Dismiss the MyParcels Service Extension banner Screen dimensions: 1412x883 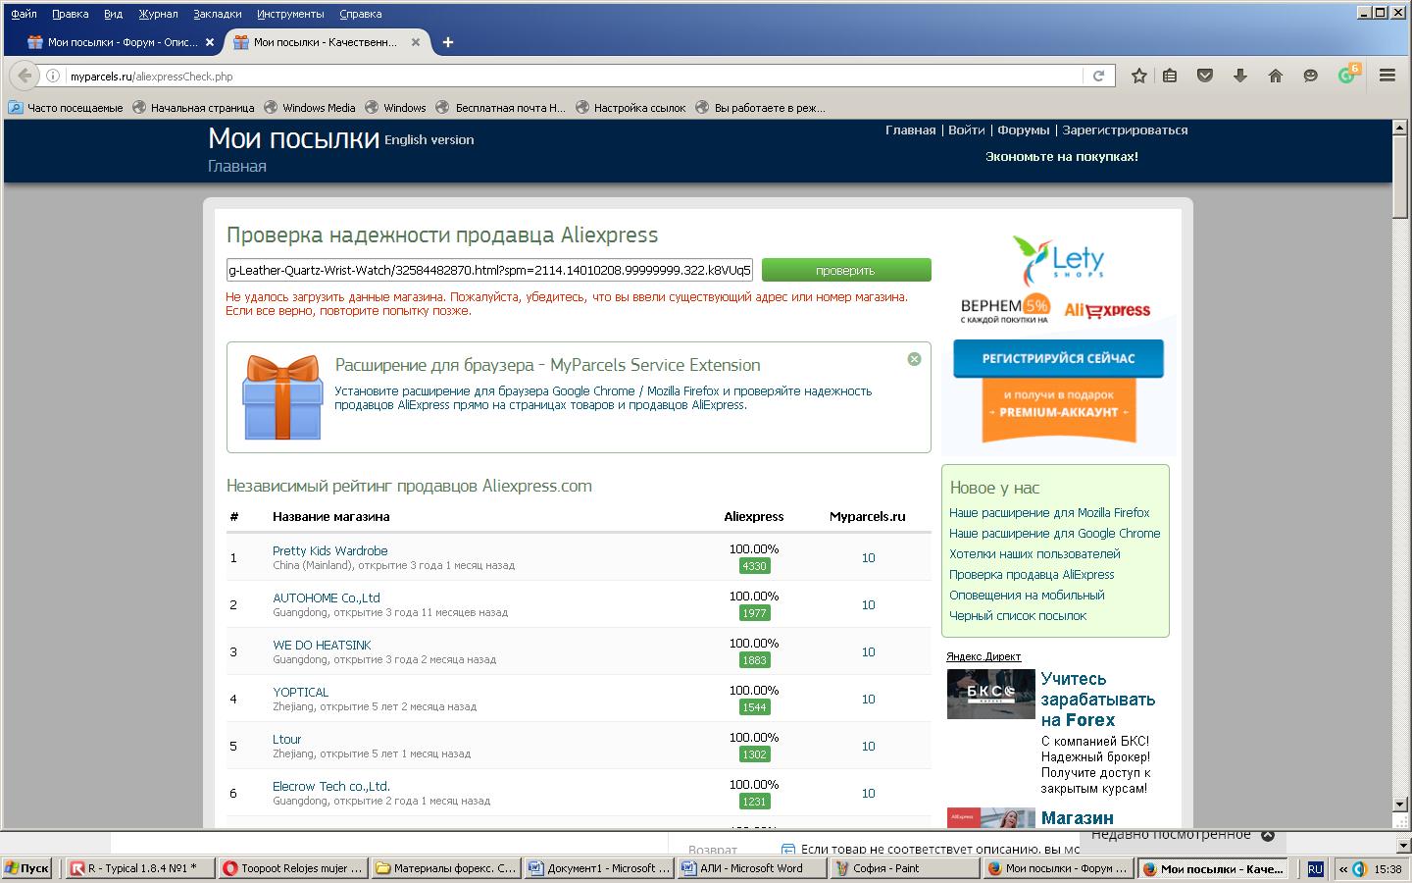(914, 359)
